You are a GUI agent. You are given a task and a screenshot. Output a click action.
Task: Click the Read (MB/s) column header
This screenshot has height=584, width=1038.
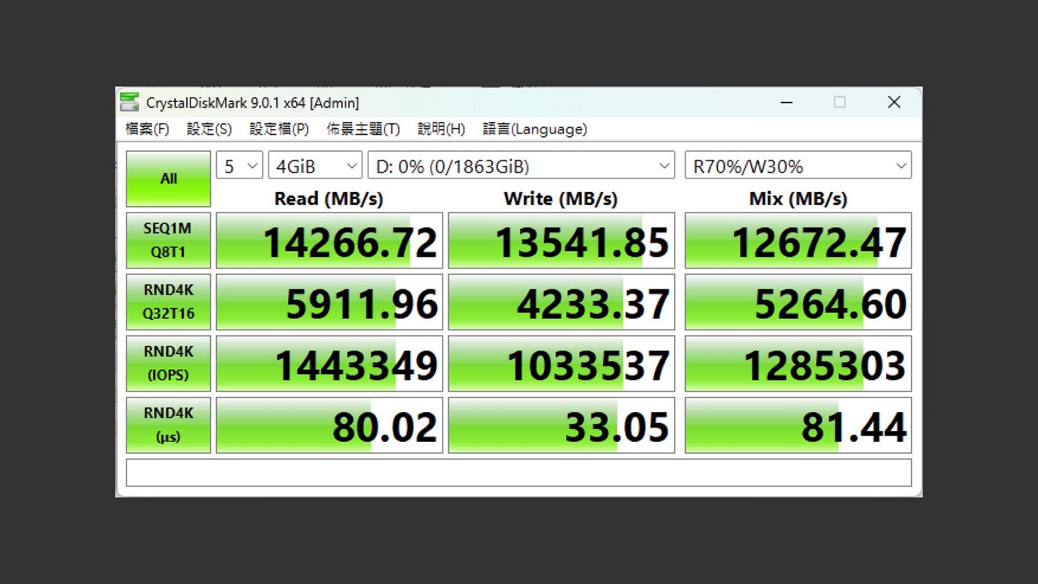coord(329,199)
